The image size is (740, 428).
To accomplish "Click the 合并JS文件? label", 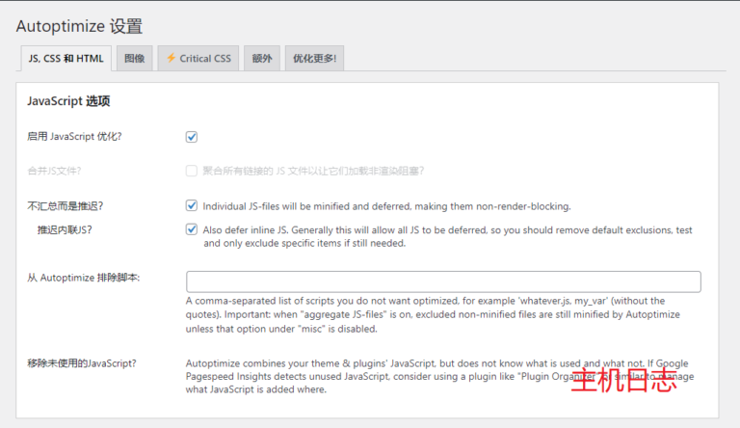I will [x=54, y=171].
